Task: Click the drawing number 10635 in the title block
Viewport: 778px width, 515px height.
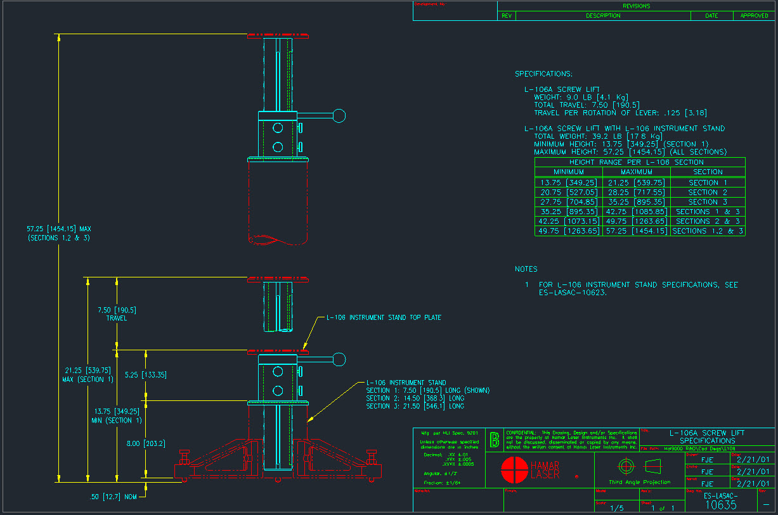Action: [x=721, y=505]
